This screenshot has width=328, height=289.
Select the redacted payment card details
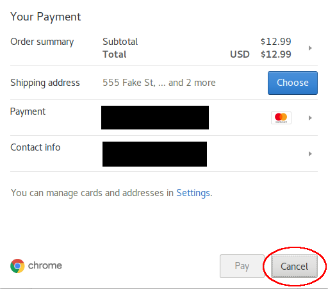click(x=155, y=117)
